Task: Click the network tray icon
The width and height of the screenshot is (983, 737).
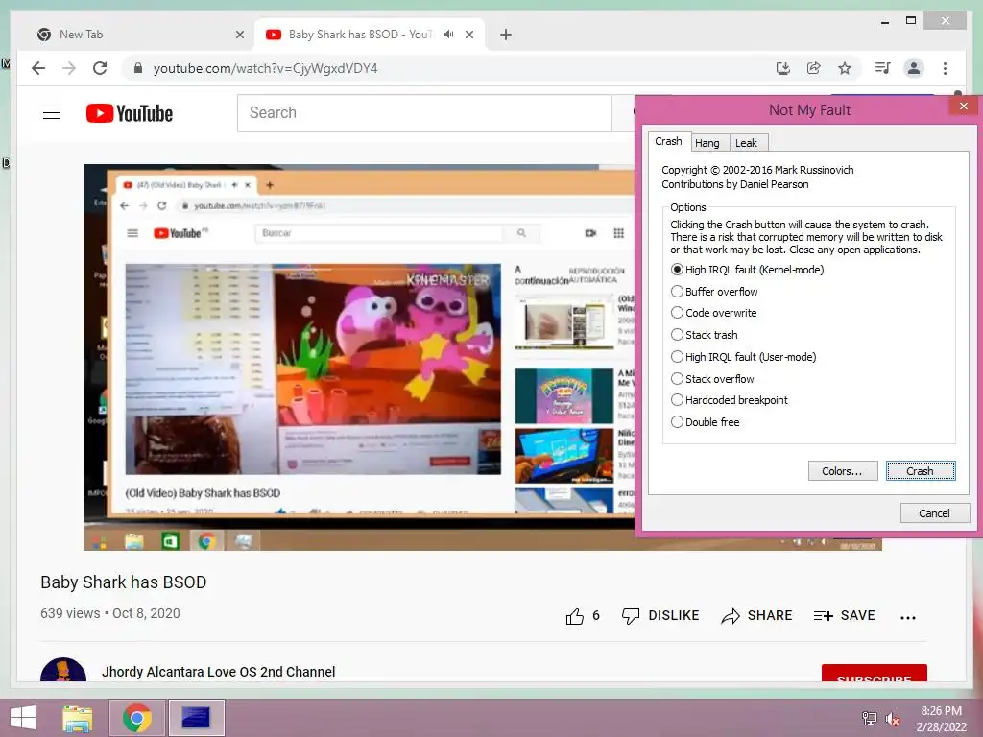Action: 870,718
